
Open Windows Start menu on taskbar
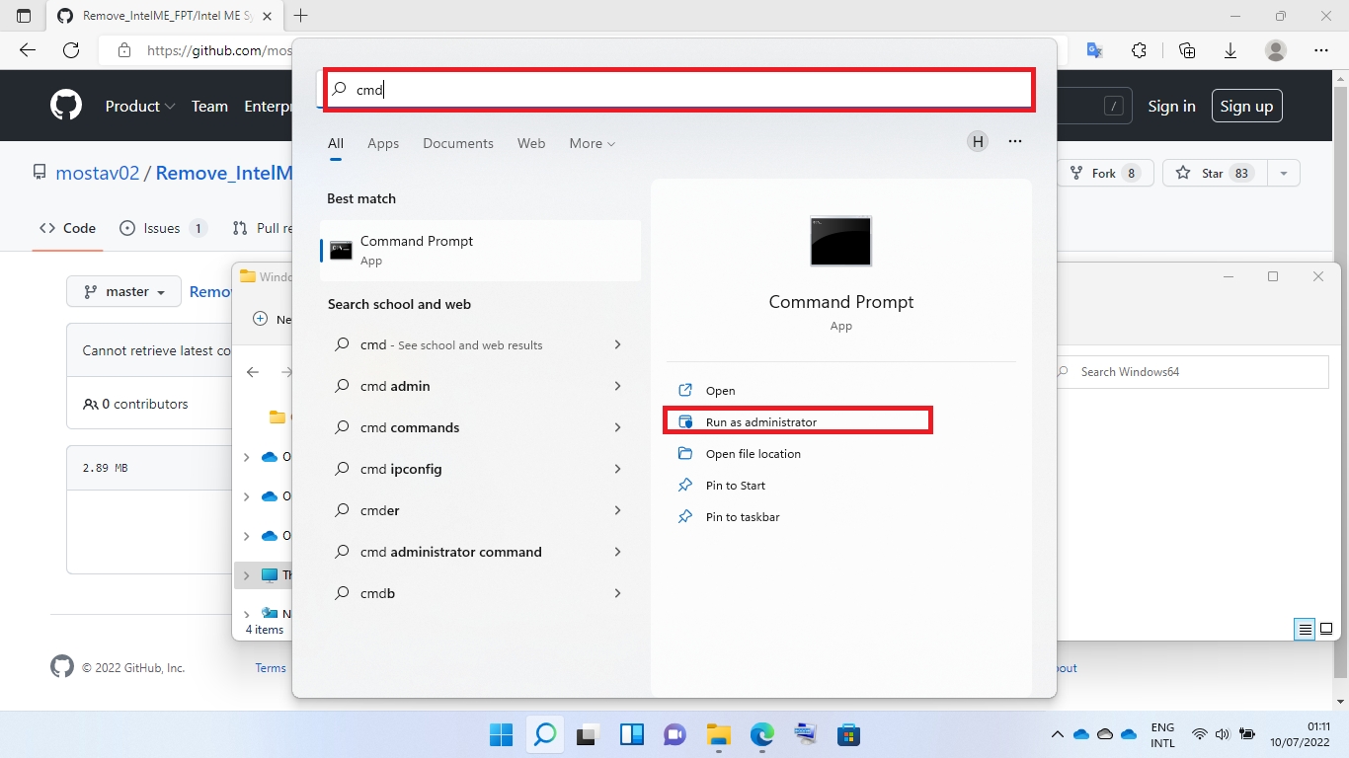502,735
